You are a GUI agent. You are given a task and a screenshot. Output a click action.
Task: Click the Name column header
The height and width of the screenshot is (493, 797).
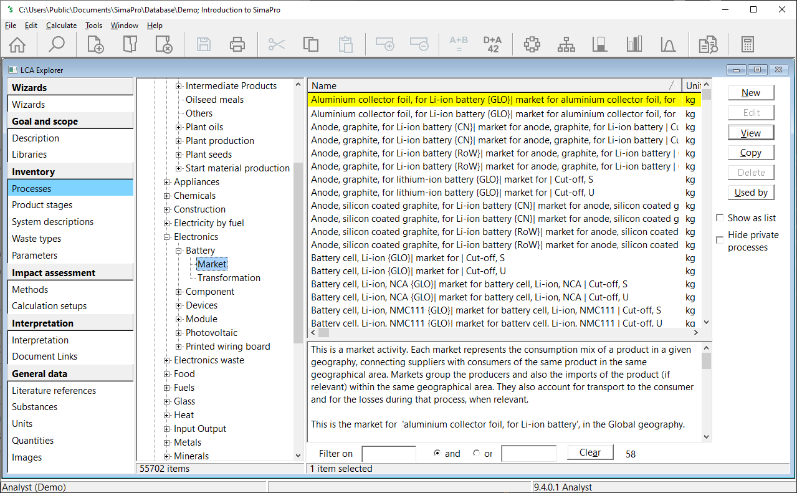pyautogui.click(x=494, y=85)
